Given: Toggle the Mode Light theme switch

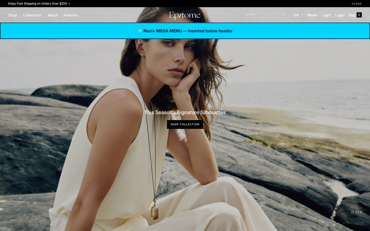Looking at the screenshot, I should point(319,15).
